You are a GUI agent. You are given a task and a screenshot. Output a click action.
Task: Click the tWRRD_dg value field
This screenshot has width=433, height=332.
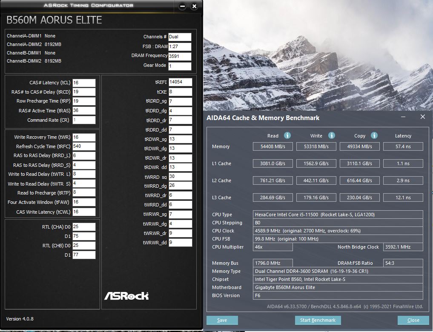(181, 186)
